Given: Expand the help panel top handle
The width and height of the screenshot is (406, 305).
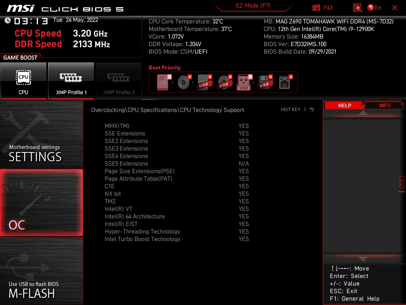Looking at the screenshot, I should (363, 112).
